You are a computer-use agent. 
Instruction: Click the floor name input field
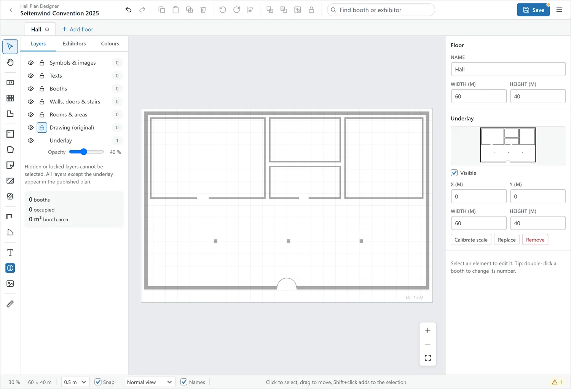(508, 69)
